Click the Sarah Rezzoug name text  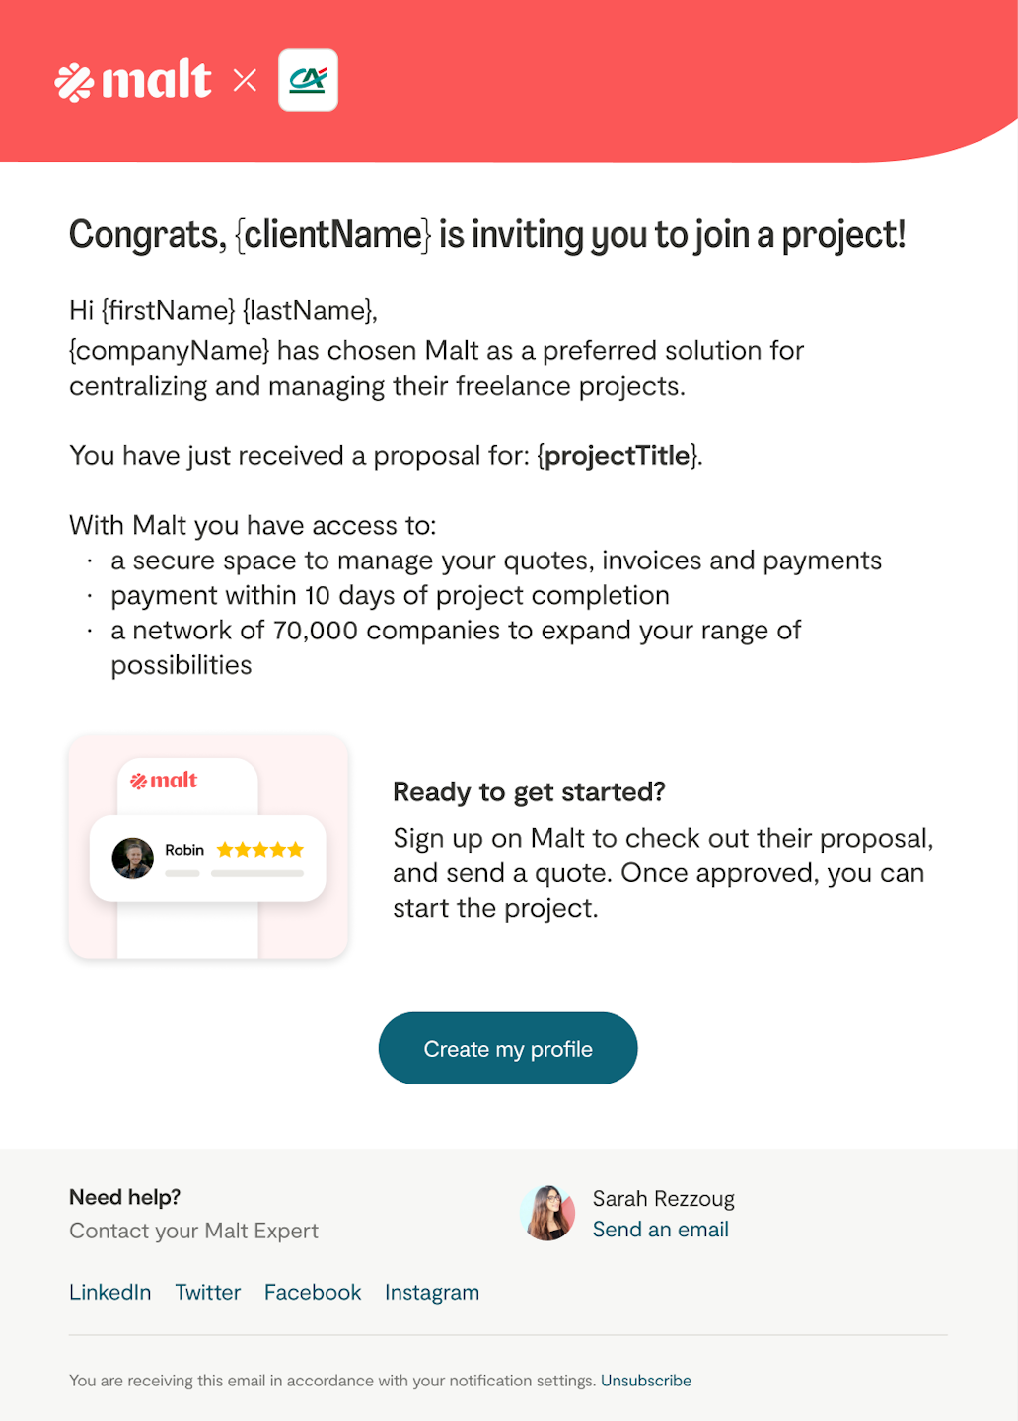[x=663, y=1199]
